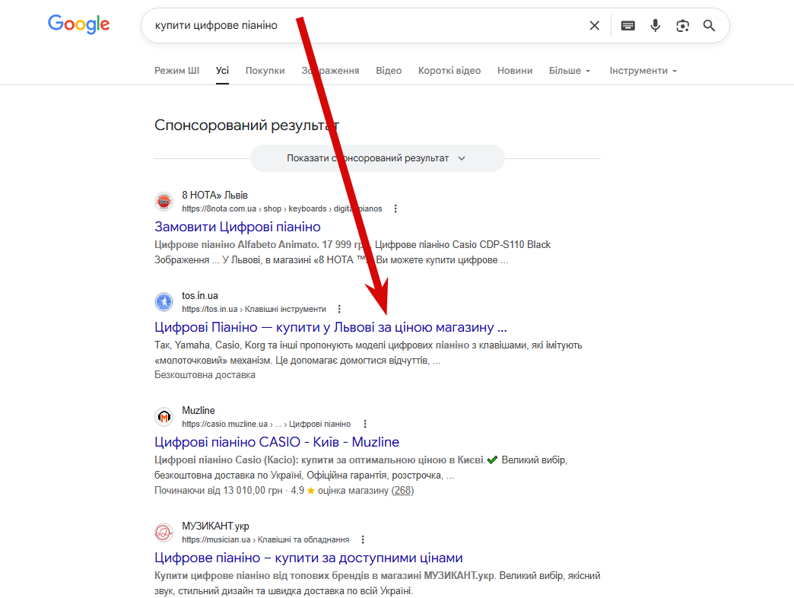The height and width of the screenshot is (598, 794).
Task: Click the Безкоштовна доставка text
Action: point(205,374)
